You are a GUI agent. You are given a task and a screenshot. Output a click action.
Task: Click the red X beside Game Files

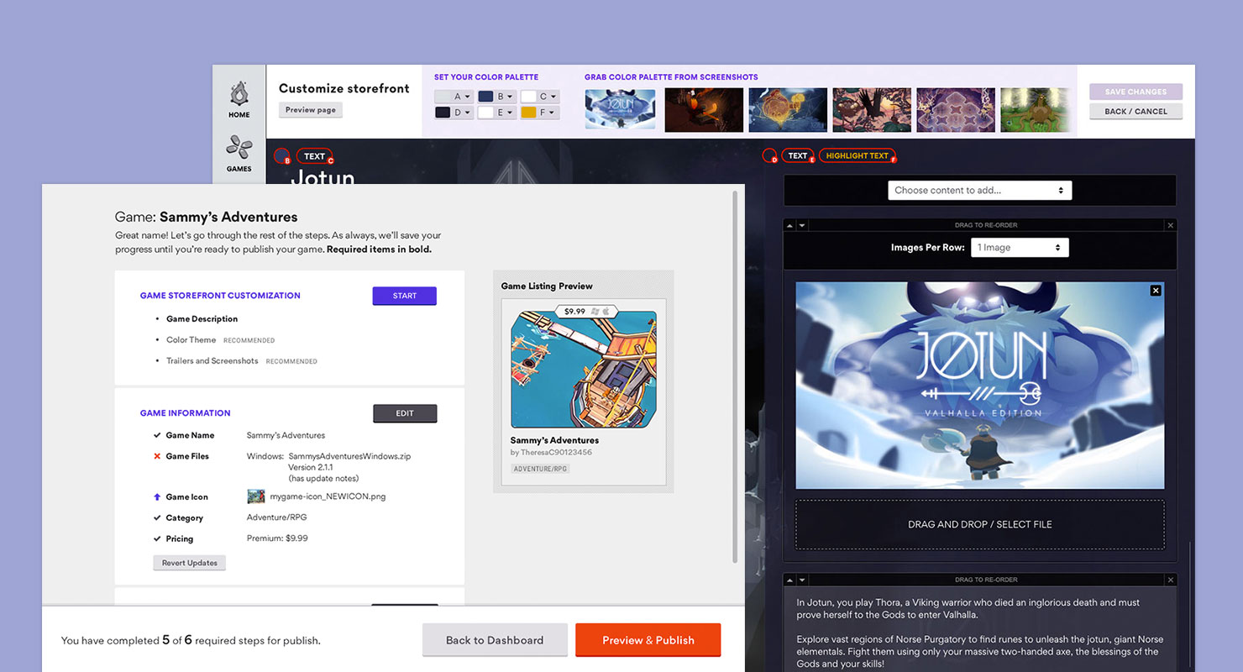[157, 456]
